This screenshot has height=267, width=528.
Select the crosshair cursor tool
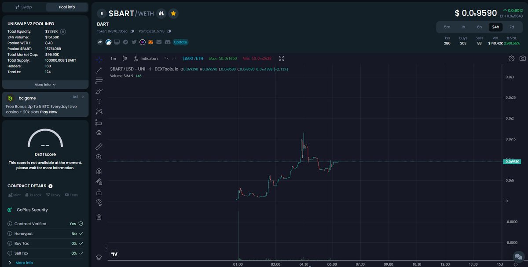99,59
